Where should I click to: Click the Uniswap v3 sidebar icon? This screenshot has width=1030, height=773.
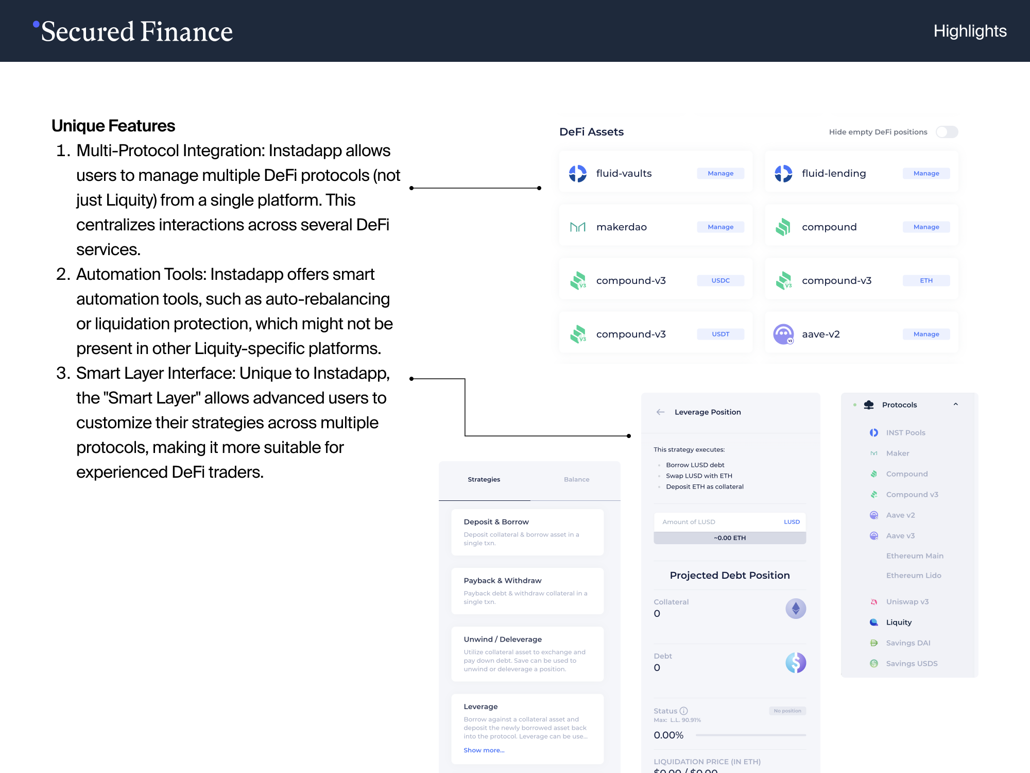pyautogui.click(x=874, y=602)
